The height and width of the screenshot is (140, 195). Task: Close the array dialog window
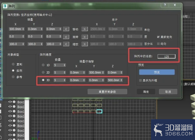coord(175,5)
